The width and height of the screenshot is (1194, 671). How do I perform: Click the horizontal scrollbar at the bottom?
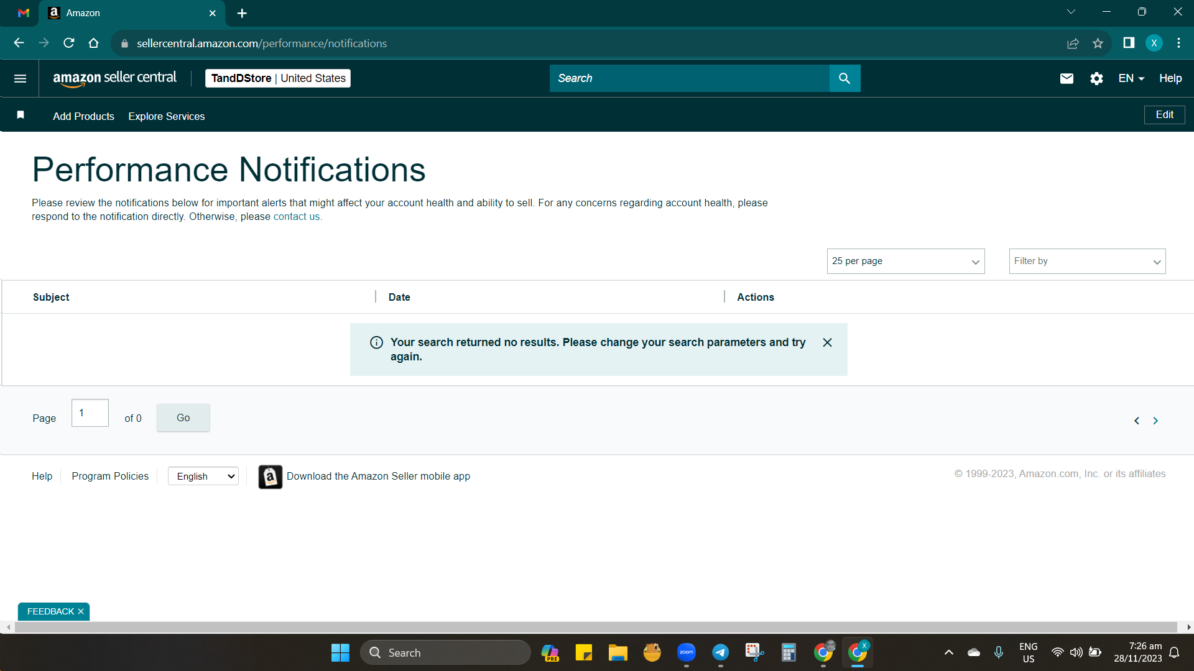pos(596,628)
